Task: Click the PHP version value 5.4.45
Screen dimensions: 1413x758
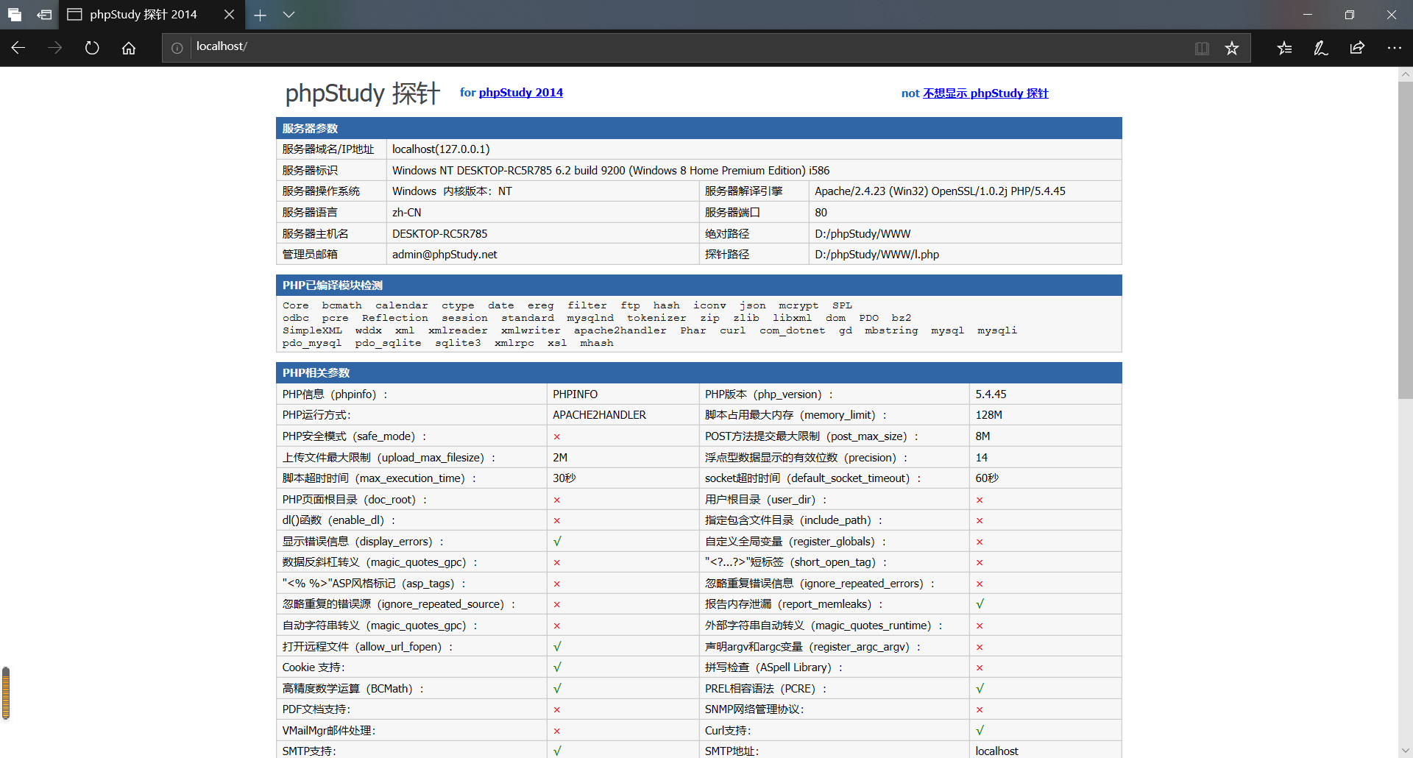Action: pos(991,394)
